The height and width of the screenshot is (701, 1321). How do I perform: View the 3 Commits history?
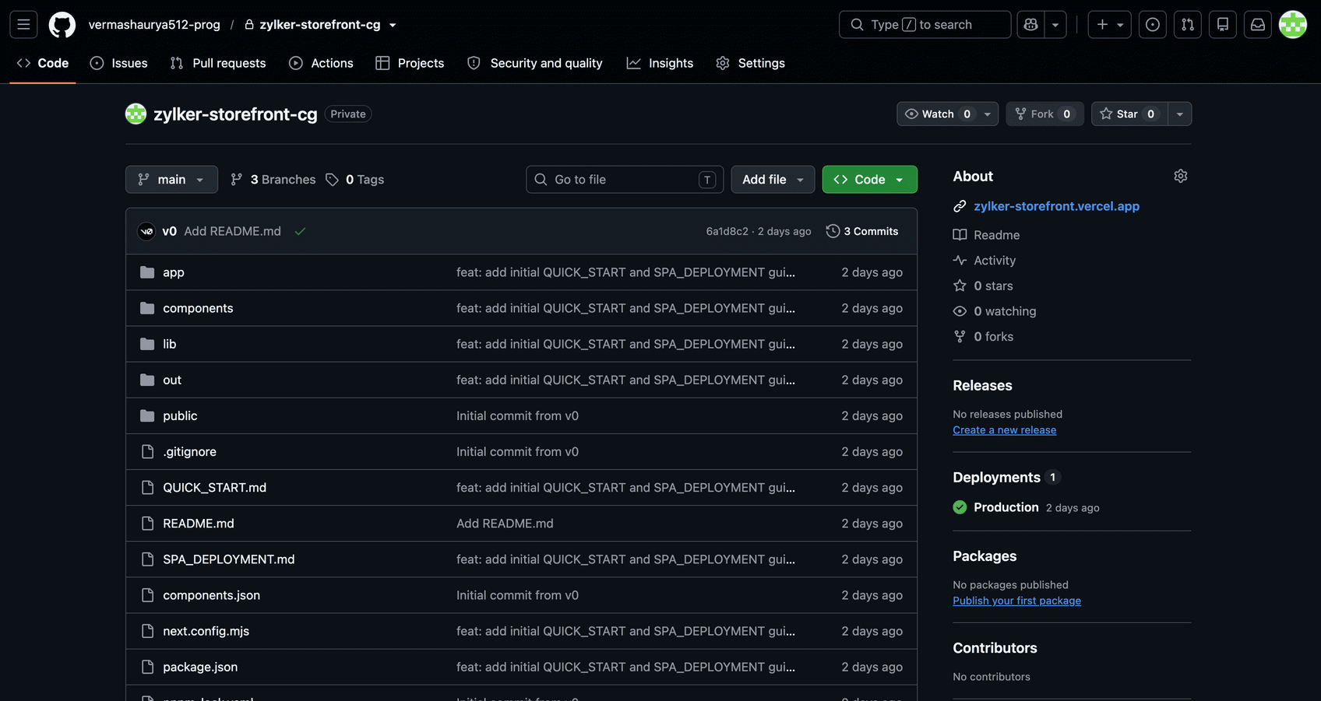[x=862, y=231]
